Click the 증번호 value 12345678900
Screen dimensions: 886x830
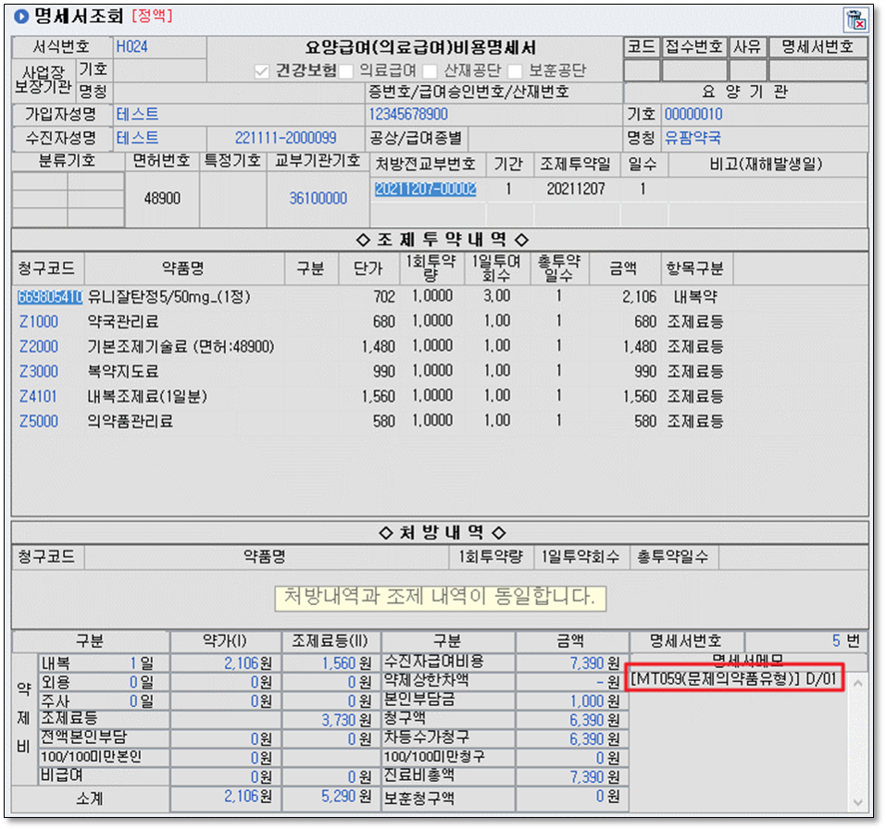click(408, 114)
